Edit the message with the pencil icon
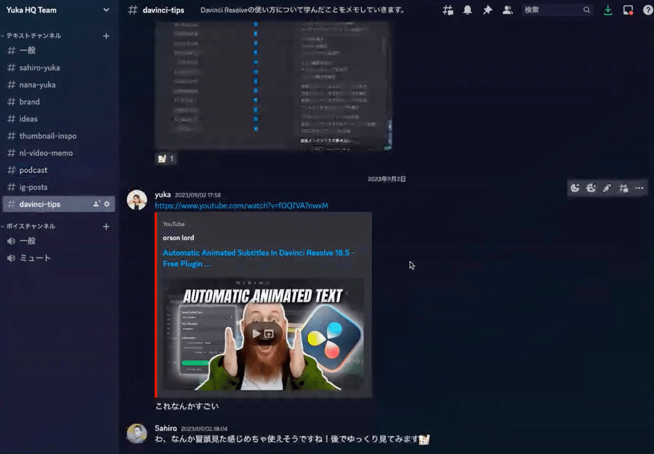 point(607,188)
